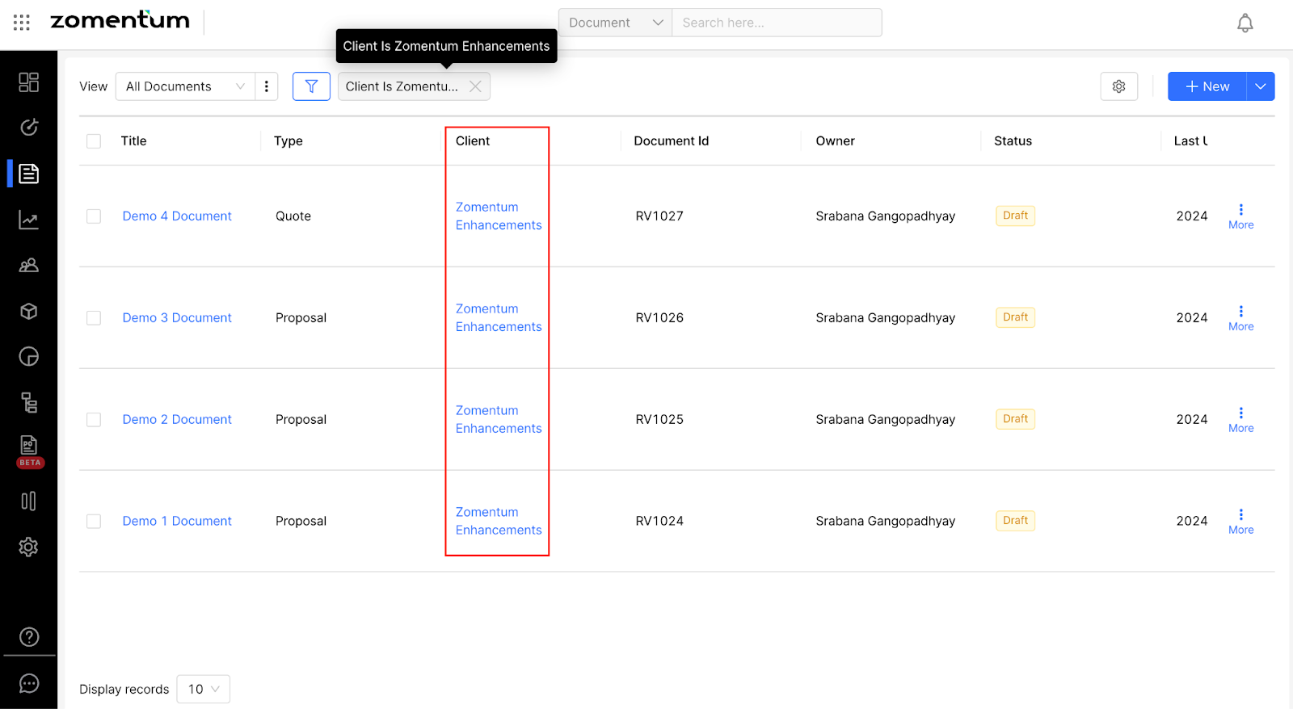Toggle the filter funnel button
Screen dimensions: 1293x709
[x=311, y=86]
